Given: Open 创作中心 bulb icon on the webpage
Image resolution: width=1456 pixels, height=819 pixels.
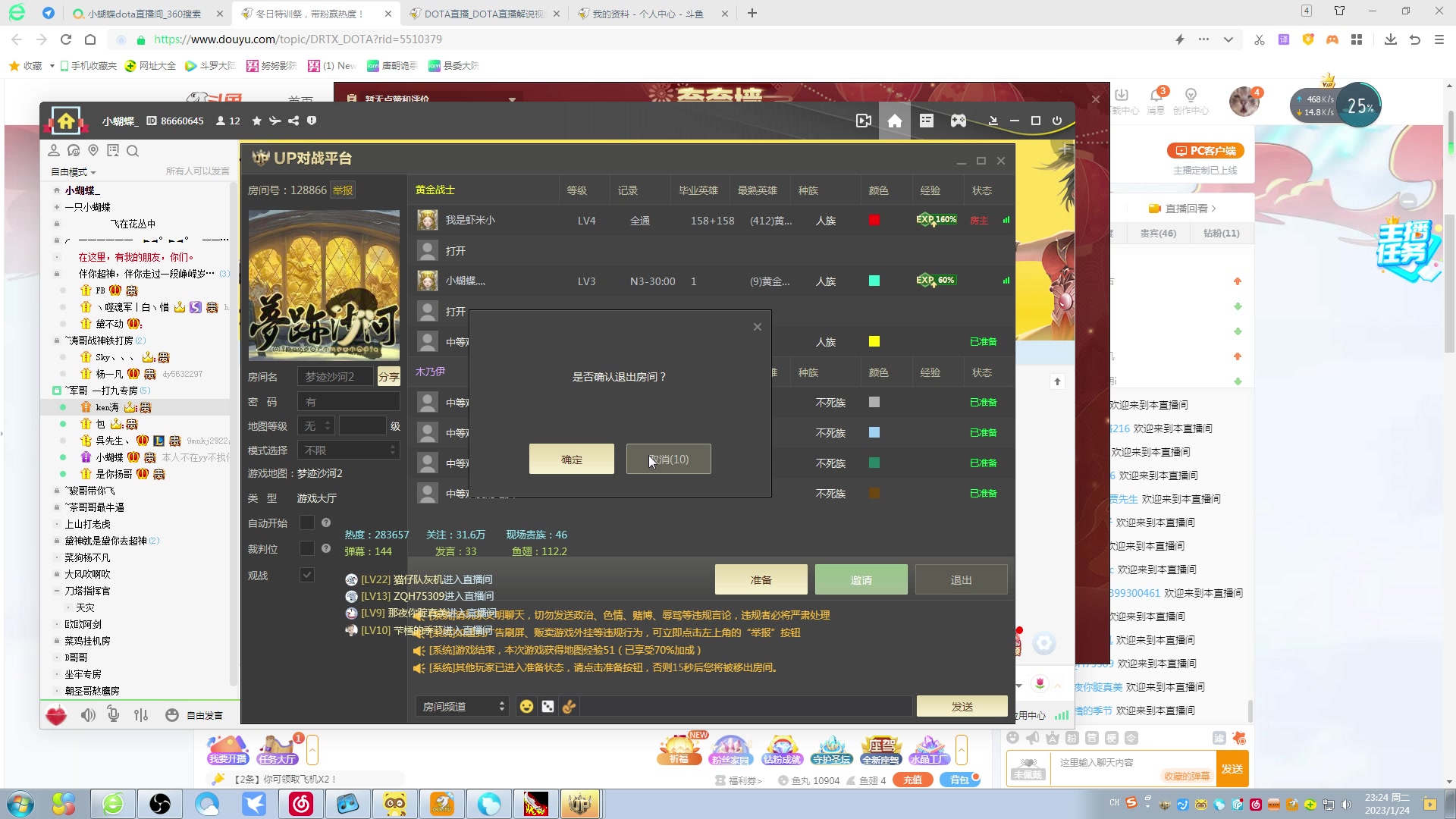Looking at the screenshot, I should (1191, 101).
